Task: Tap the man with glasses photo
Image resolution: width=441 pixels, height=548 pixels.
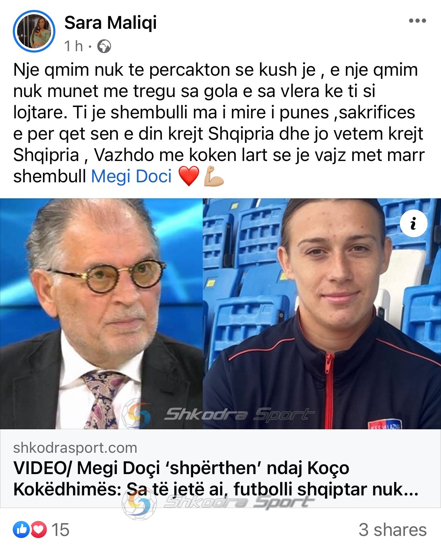Action: (101, 313)
